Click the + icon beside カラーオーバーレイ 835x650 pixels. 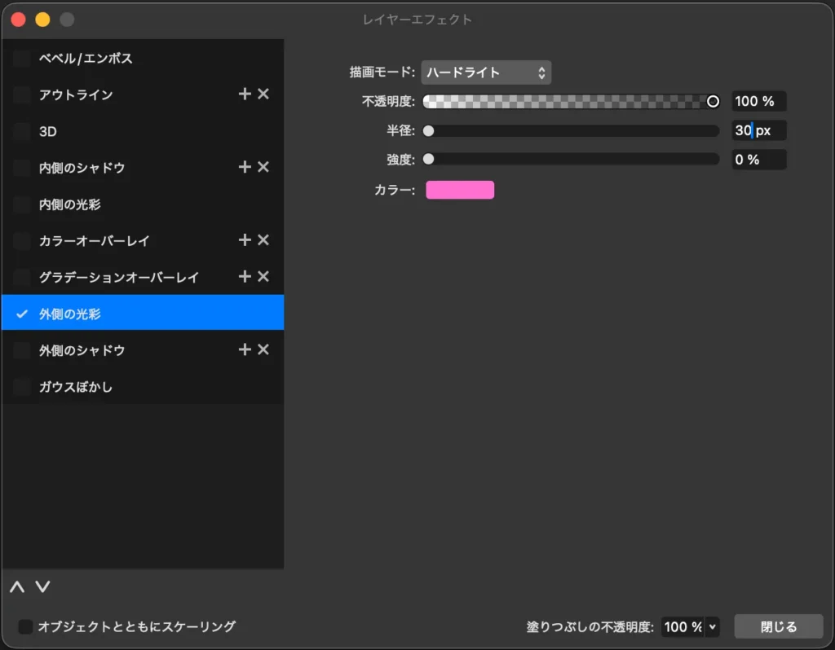pyautogui.click(x=244, y=240)
